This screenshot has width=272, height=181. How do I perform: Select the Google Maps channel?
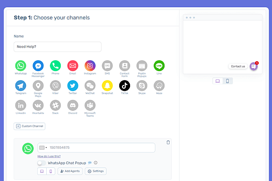tap(38, 86)
